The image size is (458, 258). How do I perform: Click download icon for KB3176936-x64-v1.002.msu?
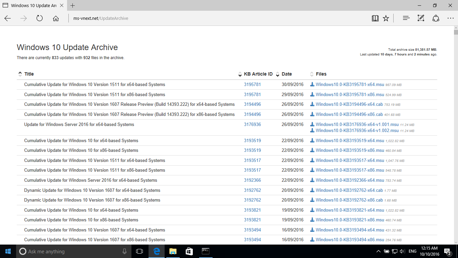click(x=312, y=131)
